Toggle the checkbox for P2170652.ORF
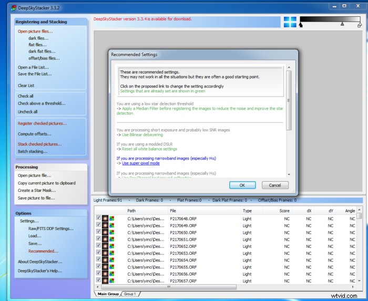The height and width of the screenshot is (301, 368). coord(98,246)
